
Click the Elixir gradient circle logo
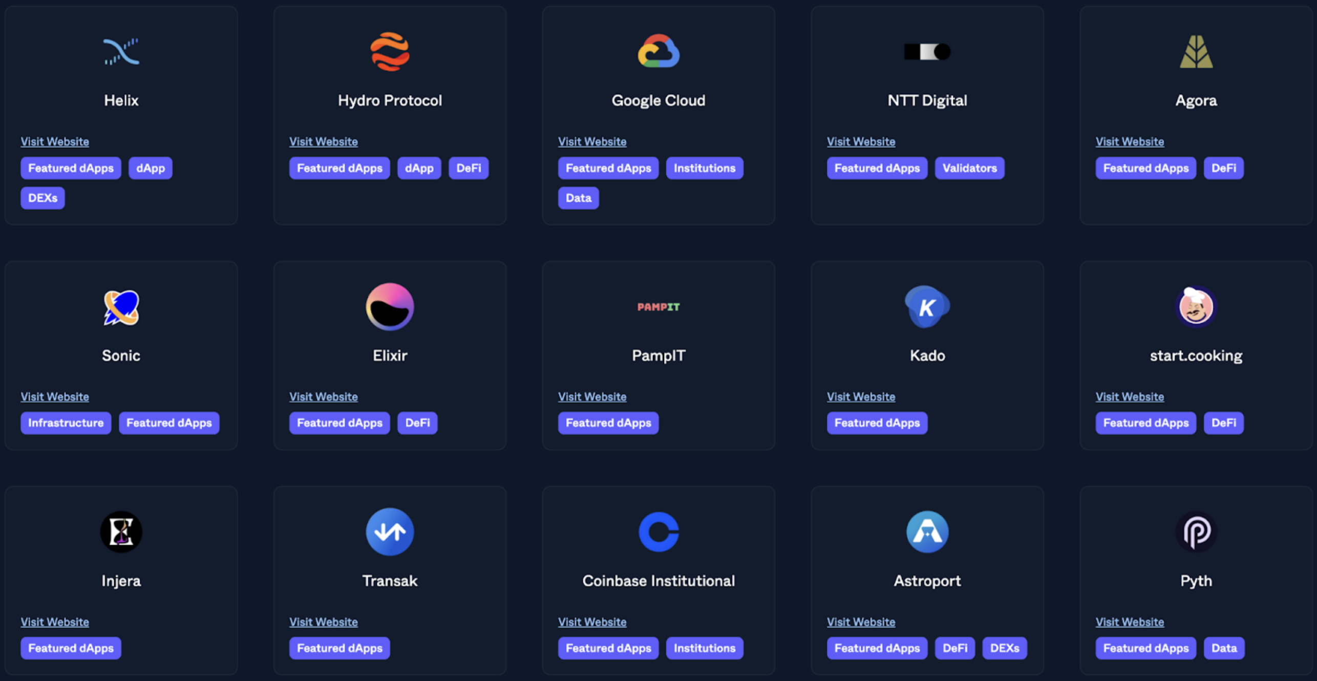click(390, 307)
